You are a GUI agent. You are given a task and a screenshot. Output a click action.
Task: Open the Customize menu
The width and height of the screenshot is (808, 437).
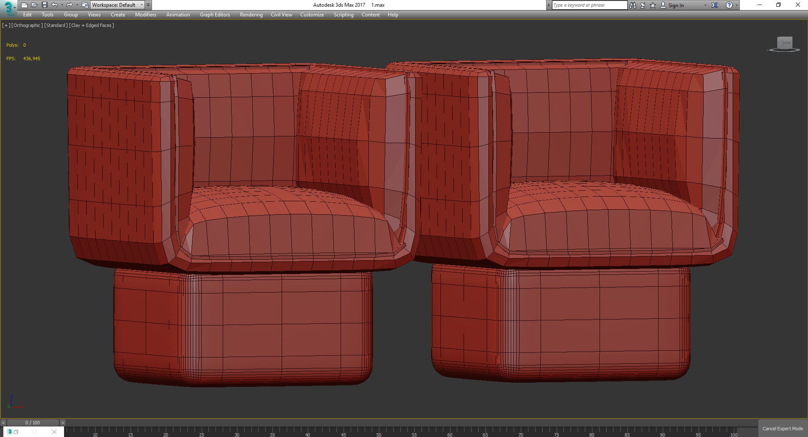(x=312, y=15)
